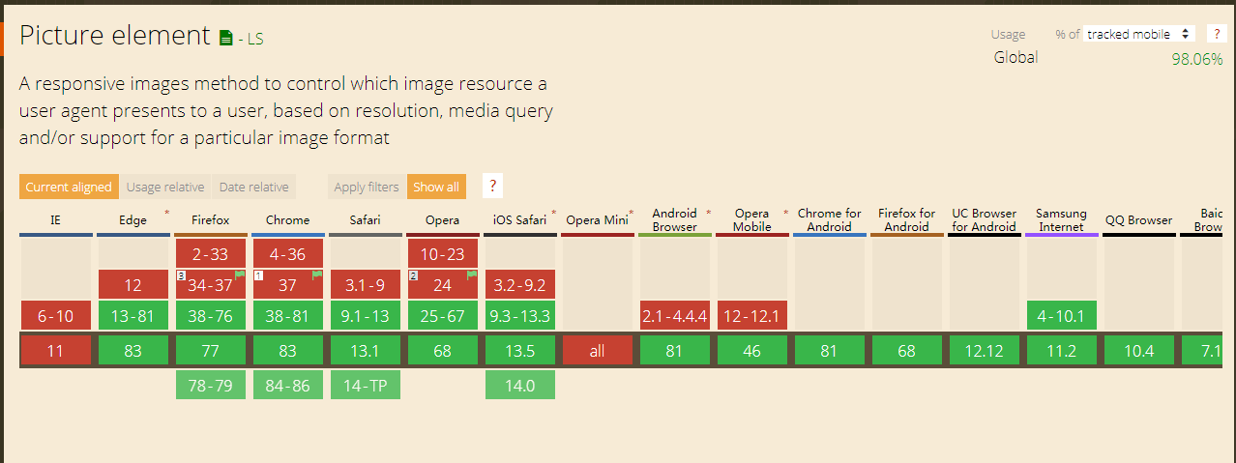The width and height of the screenshot is (1236, 463).
Task: Click the Android Browser column header
Action: (x=674, y=220)
